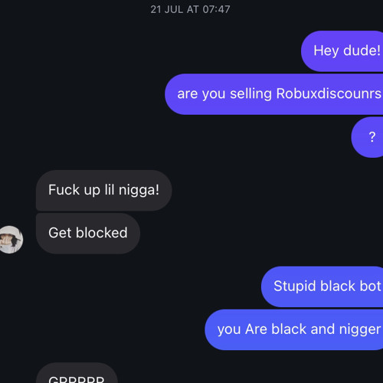Select the 'Stupid black bot' outgoing bubble

[x=322, y=286]
